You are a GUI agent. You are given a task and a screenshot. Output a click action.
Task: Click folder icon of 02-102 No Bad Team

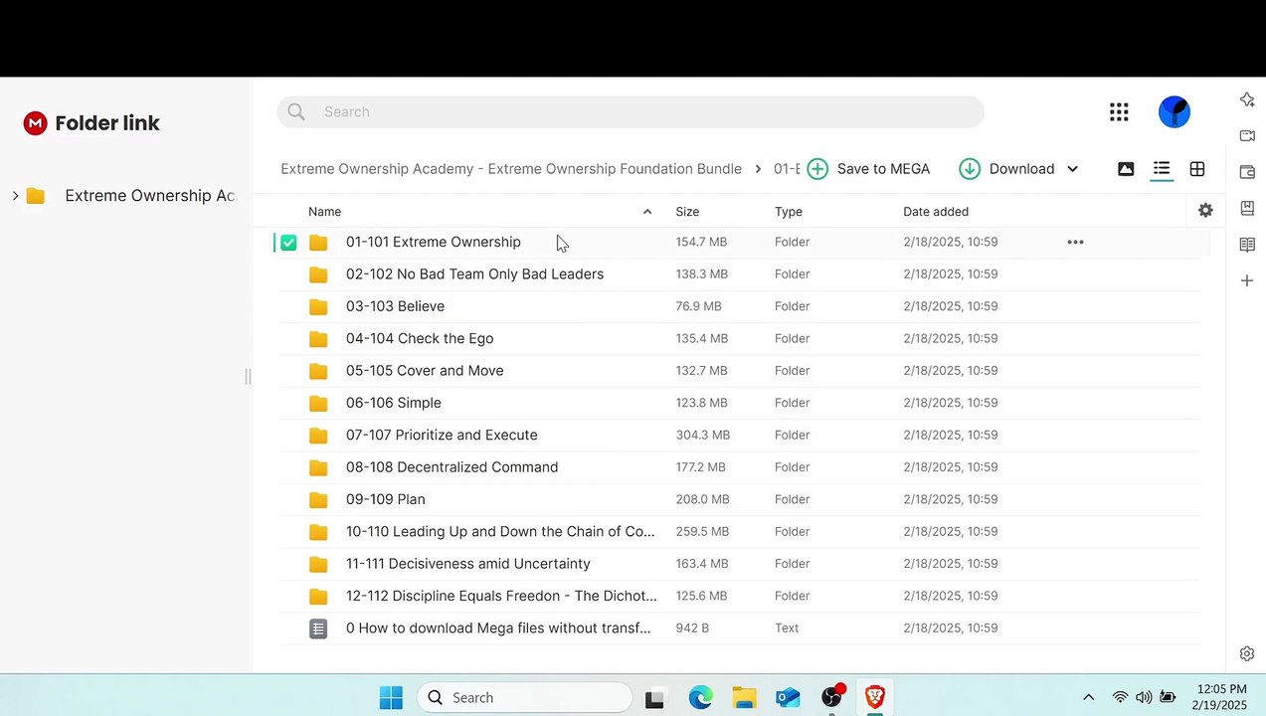point(318,274)
